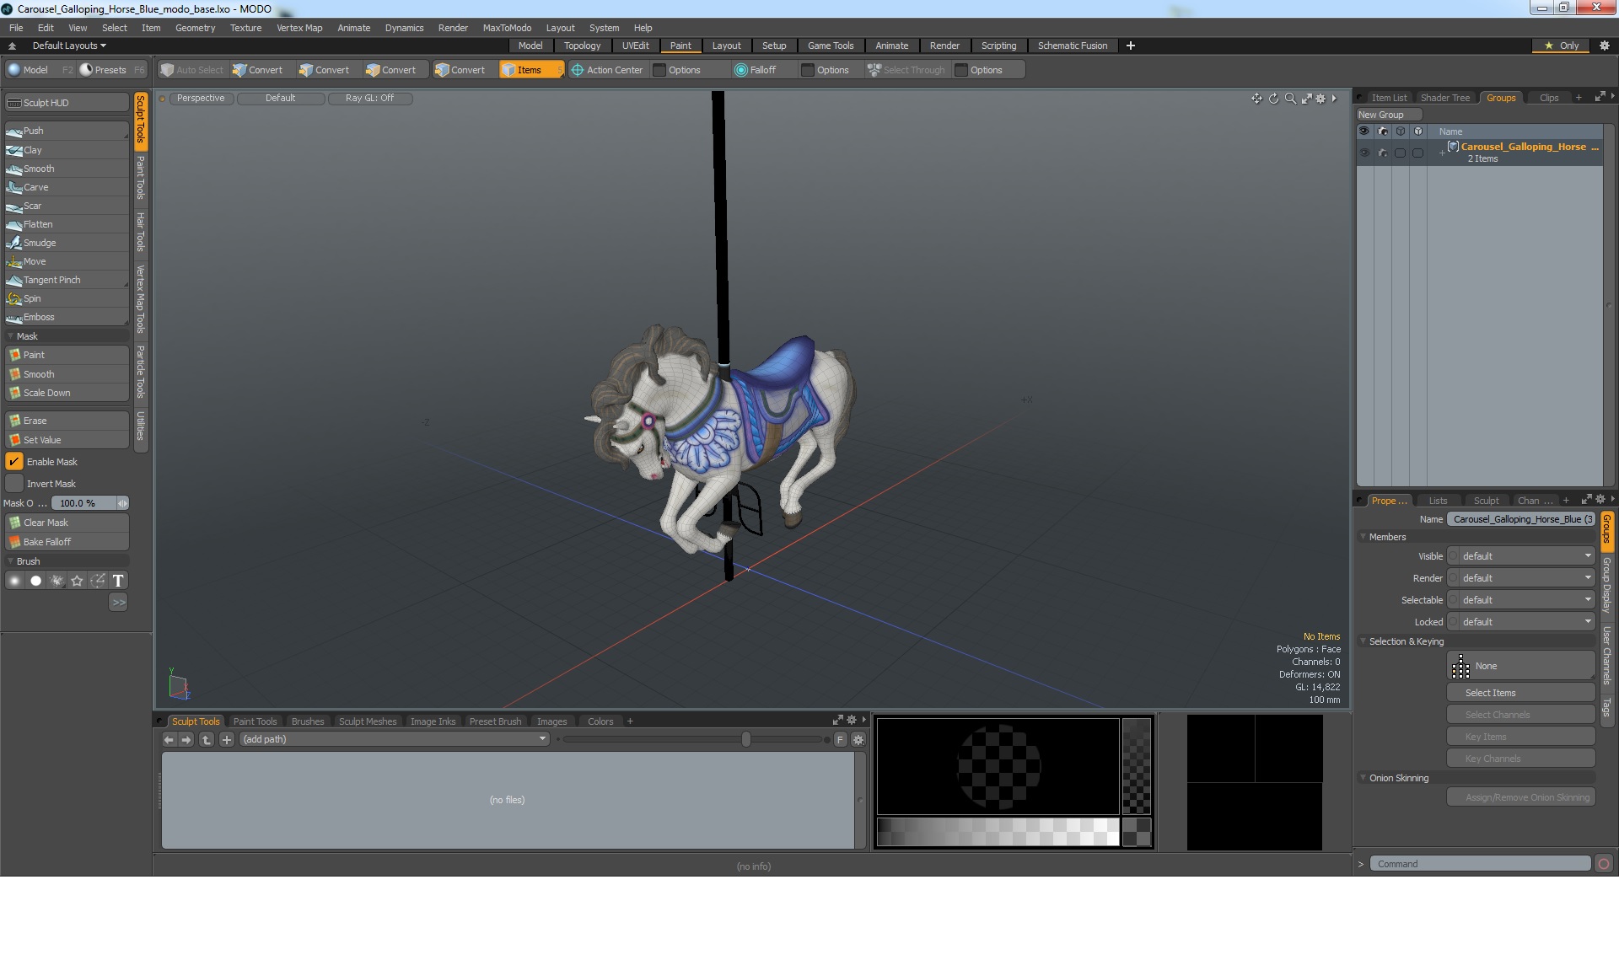The height and width of the screenshot is (976, 1619).
Task: Click the Clear Mask button
Action: tap(67, 523)
